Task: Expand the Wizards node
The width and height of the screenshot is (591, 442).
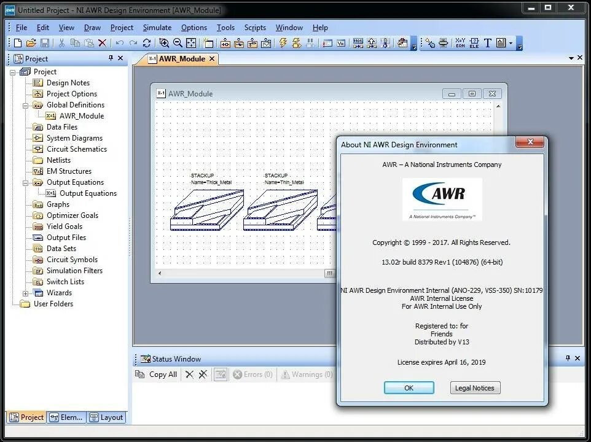Action: (25, 293)
